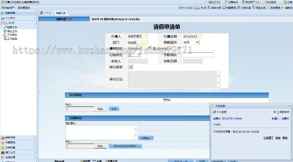Screen dimensions: 293x162
Task: Click 删除 link in reminder popup
Action: tap(285, 138)
